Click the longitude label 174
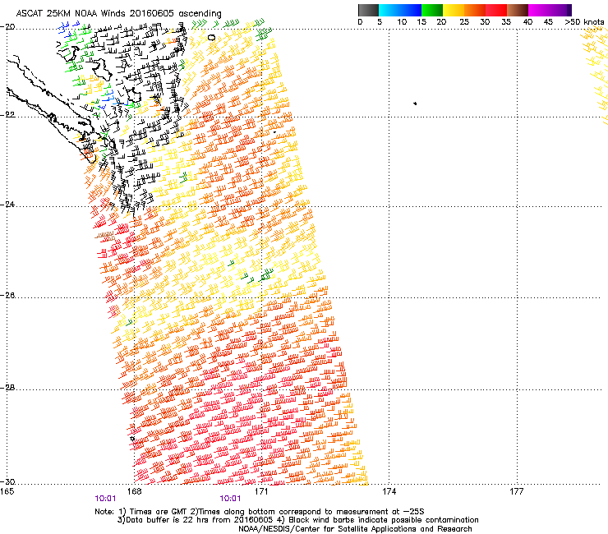 [x=389, y=492]
